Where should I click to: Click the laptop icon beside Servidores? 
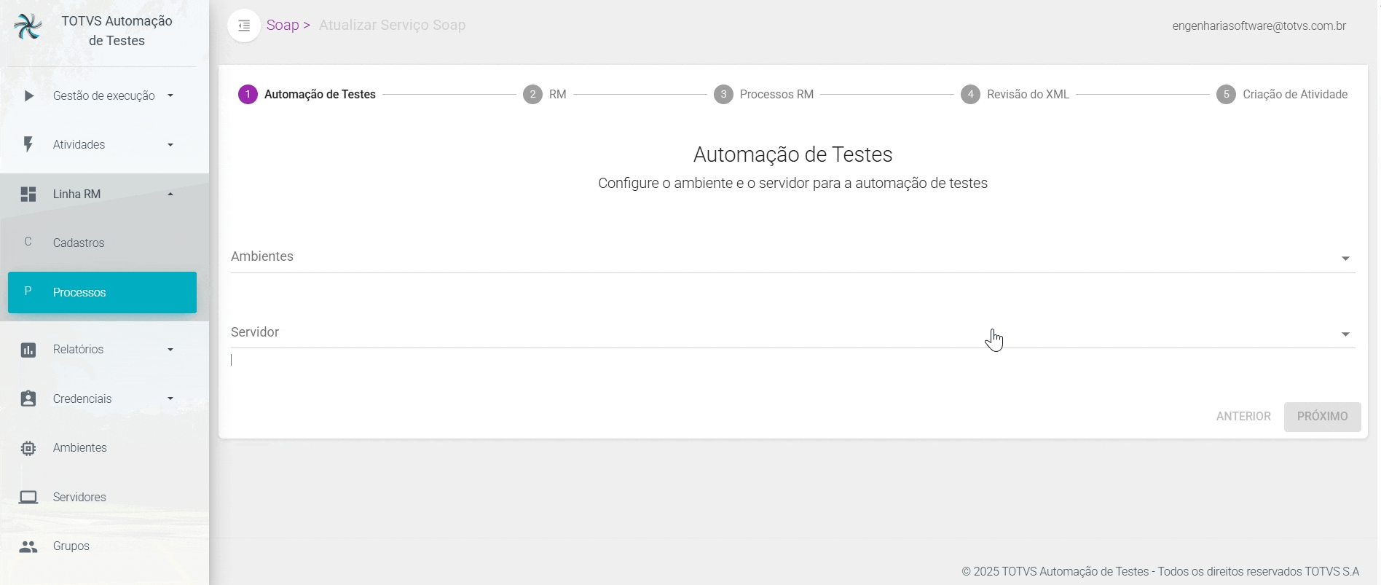28,497
